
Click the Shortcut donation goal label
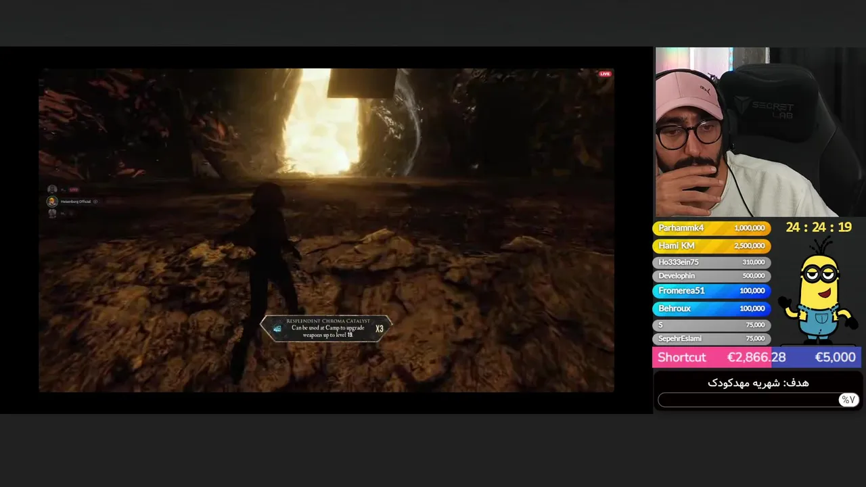tap(682, 357)
